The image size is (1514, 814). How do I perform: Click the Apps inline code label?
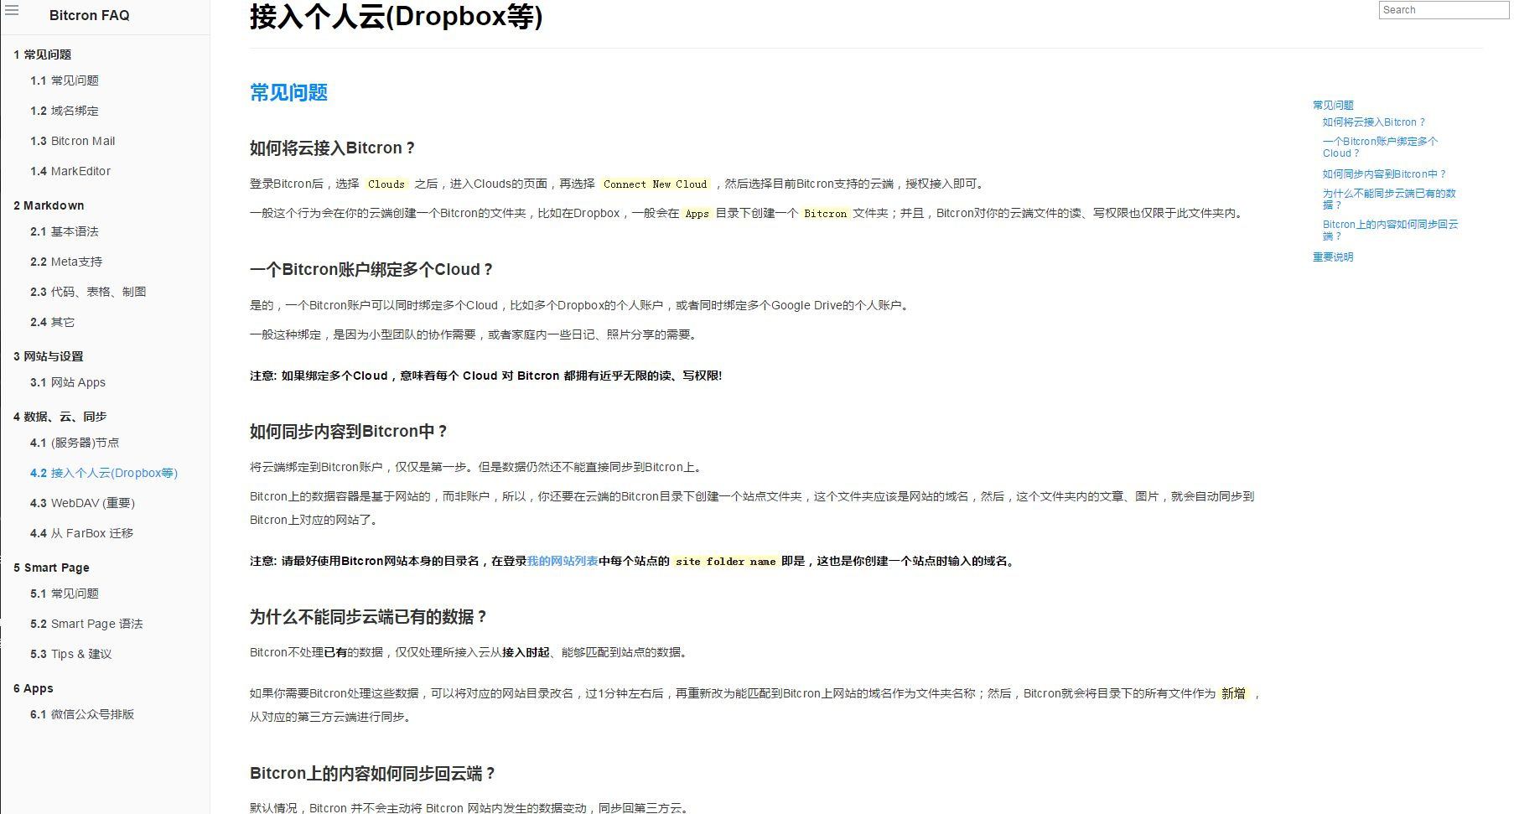[697, 214]
